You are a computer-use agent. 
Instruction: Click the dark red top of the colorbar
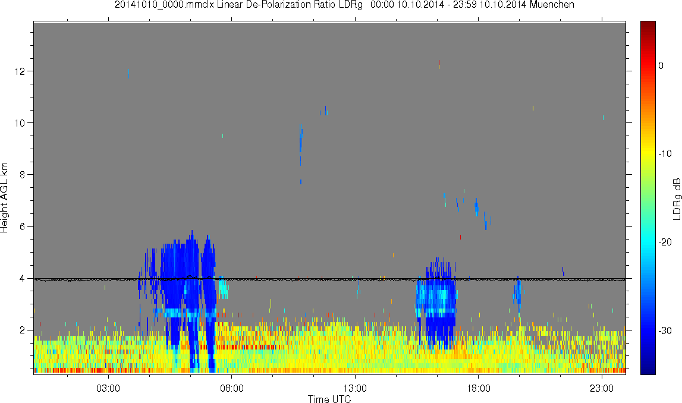pos(648,26)
